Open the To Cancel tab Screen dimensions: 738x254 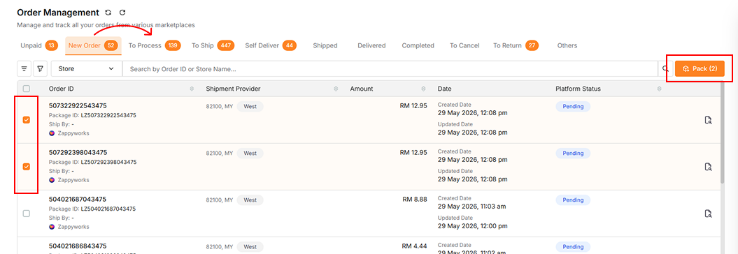(464, 45)
